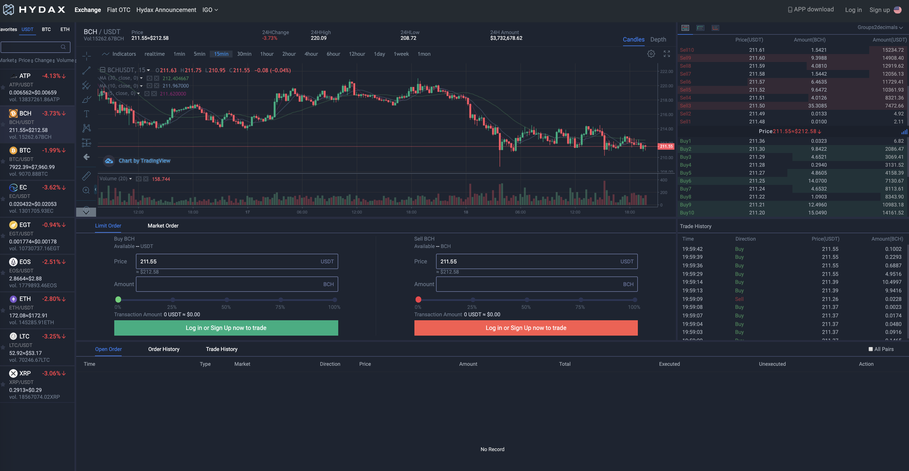Show sell orders only view

click(715, 28)
